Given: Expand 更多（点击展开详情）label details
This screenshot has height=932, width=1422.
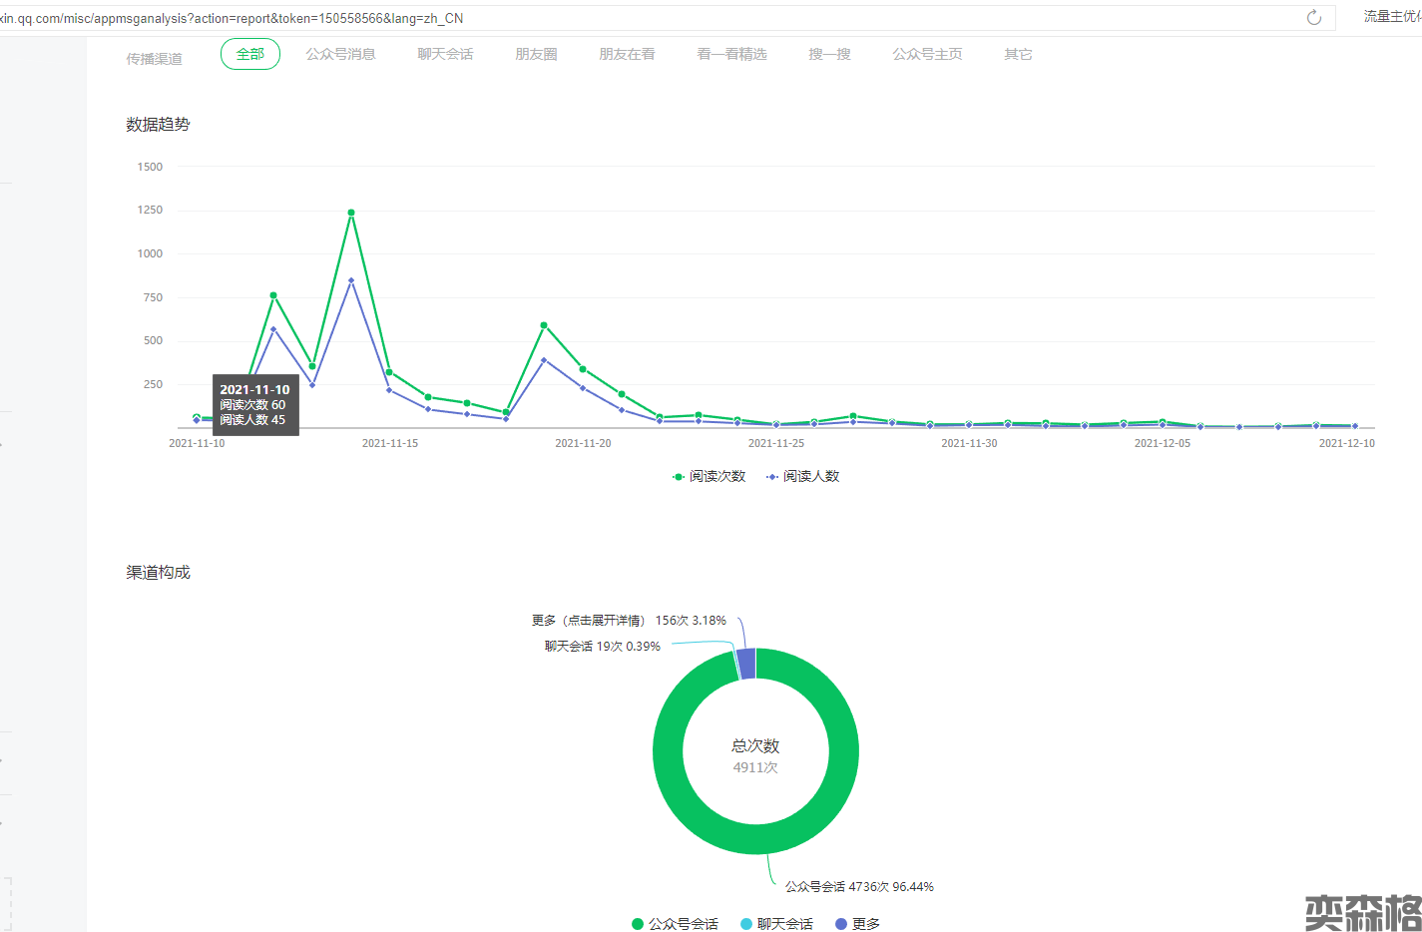Looking at the screenshot, I should point(588,621).
